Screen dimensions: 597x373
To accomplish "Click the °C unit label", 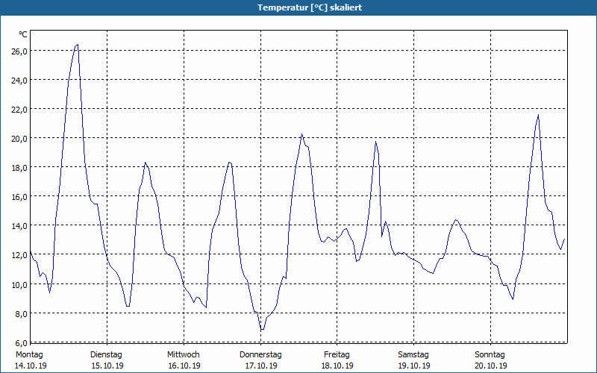I will coord(23,34).
